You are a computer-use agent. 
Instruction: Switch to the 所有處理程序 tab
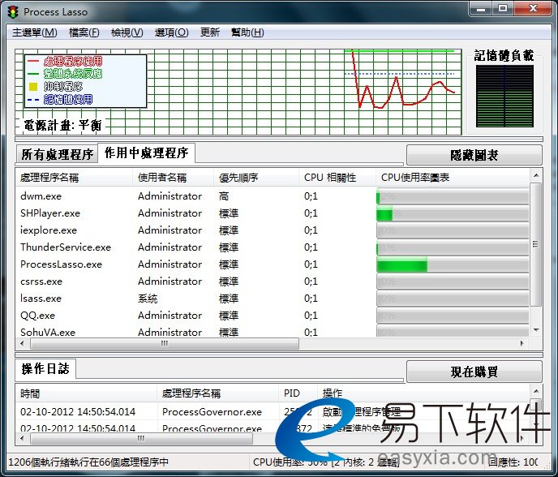(x=57, y=154)
